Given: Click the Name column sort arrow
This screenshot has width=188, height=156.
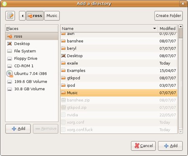Looking at the screenshot, I should [x=155, y=28].
